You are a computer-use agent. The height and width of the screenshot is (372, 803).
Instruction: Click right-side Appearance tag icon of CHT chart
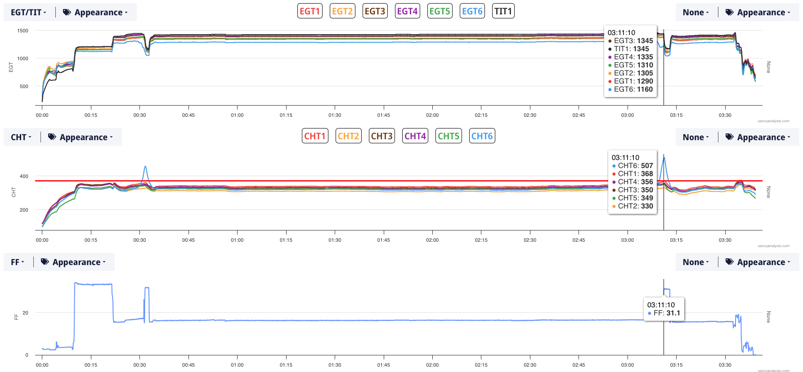point(730,137)
